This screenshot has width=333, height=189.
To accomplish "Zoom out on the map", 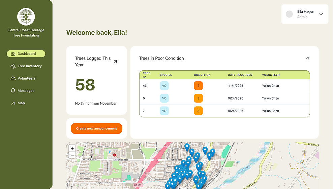I will click(72, 155).
